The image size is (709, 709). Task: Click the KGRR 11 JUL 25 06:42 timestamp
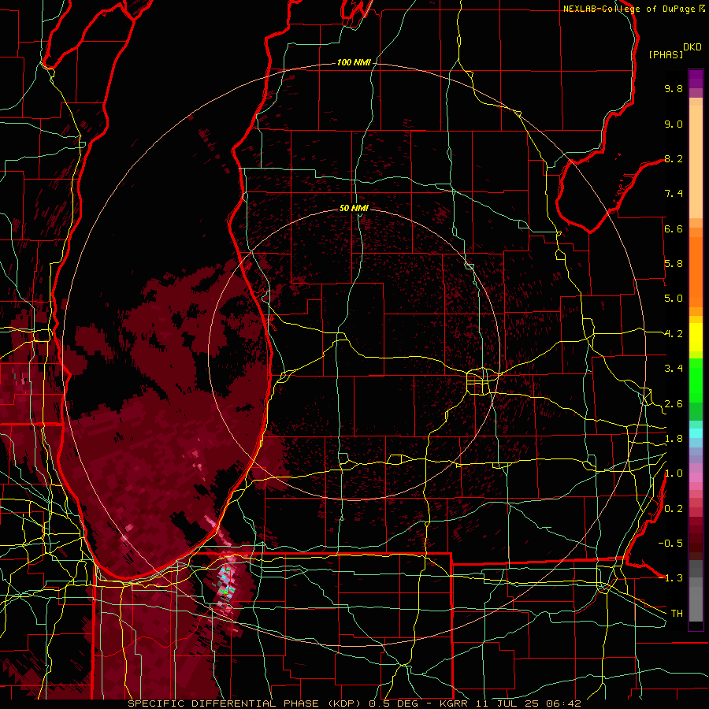click(510, 703)
